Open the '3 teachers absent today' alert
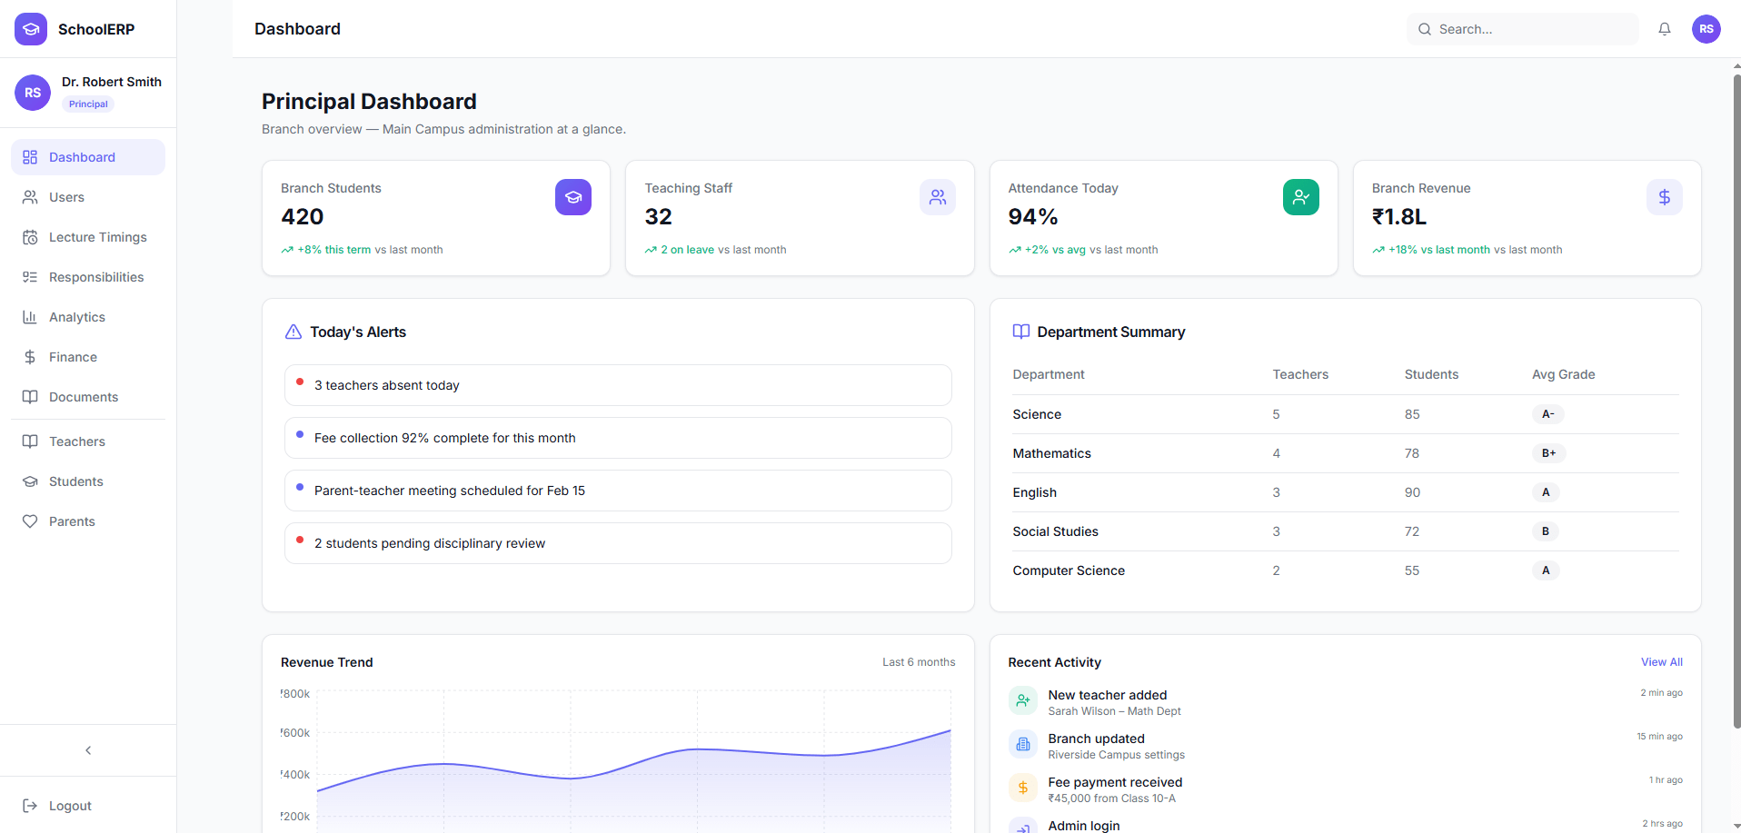This screenshot has width=1741, height=833. click(618, 385)
